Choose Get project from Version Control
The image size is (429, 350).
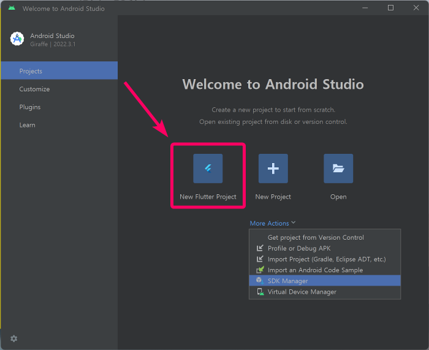[325, 237]
